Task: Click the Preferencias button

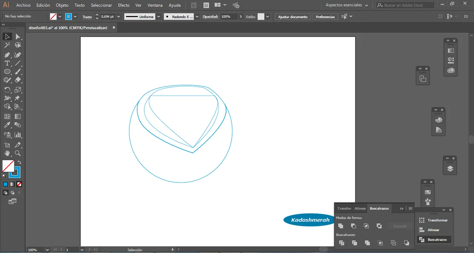Action: point(325,17)
